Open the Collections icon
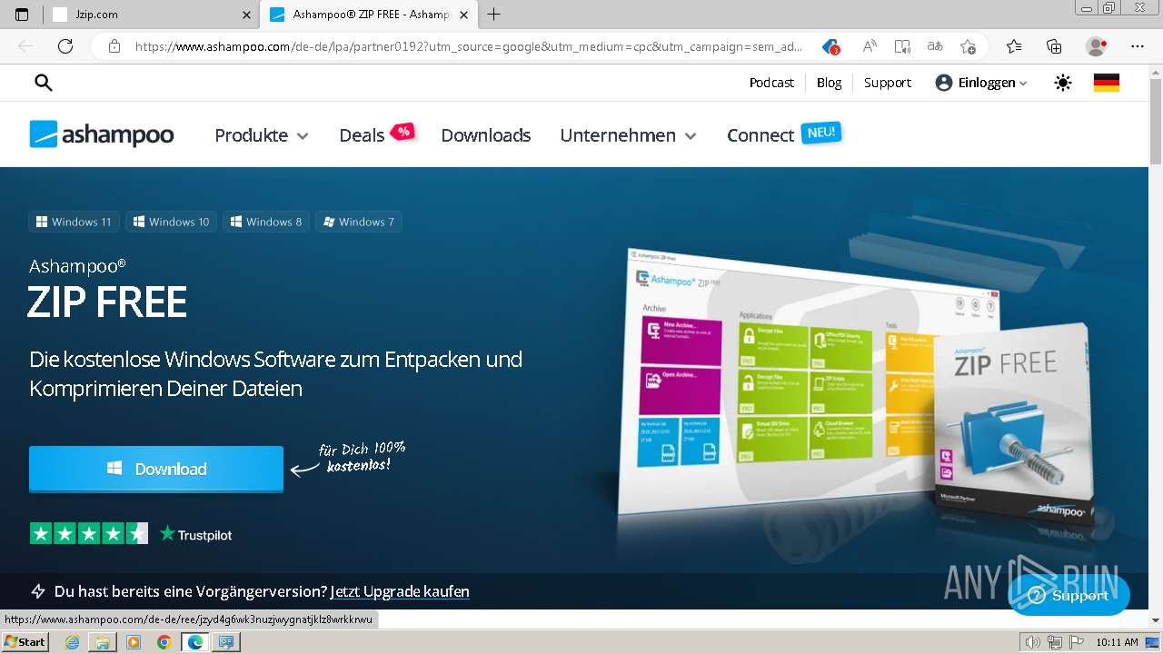1163x654 pixels. click(x=1054, y=46)
